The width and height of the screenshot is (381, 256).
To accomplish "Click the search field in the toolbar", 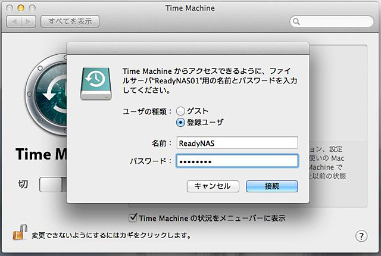I will [333, 22].
